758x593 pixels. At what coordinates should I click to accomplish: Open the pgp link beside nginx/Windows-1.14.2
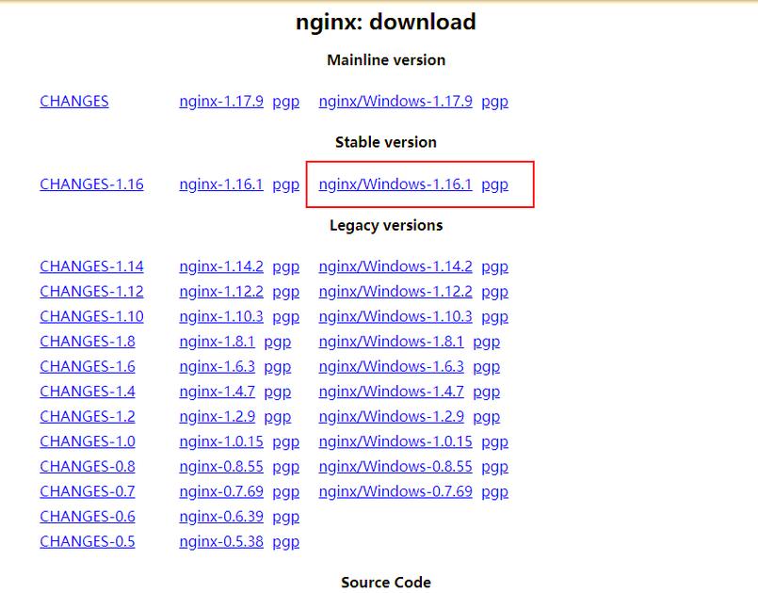click(494, 266)
